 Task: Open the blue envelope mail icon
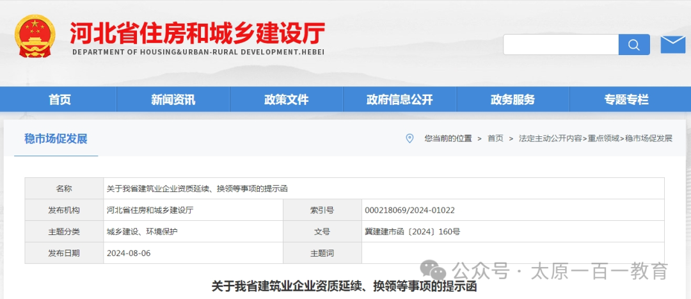[x=673, y=44]
